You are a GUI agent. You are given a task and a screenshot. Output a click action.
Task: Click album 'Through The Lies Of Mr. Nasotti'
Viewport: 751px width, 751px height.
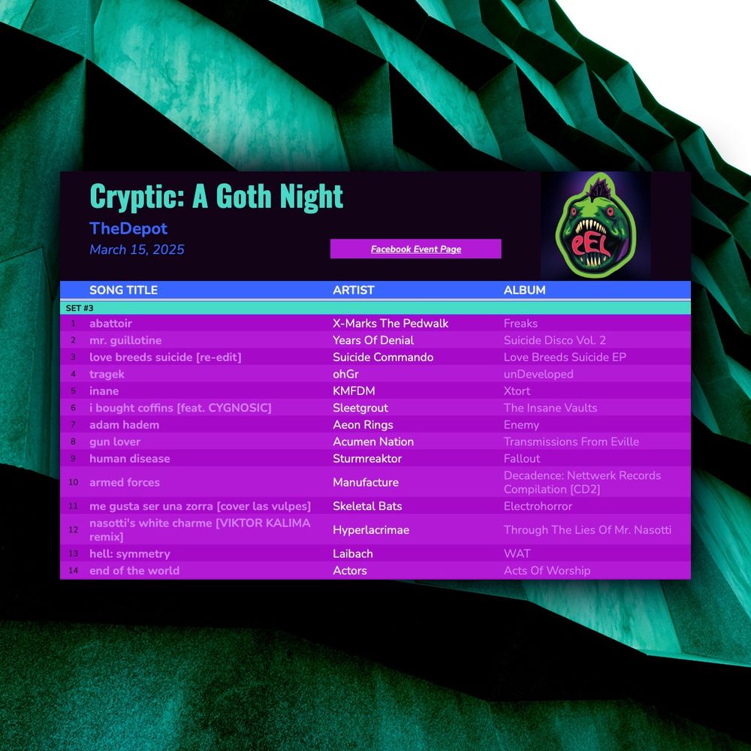[x=587, y=529]
